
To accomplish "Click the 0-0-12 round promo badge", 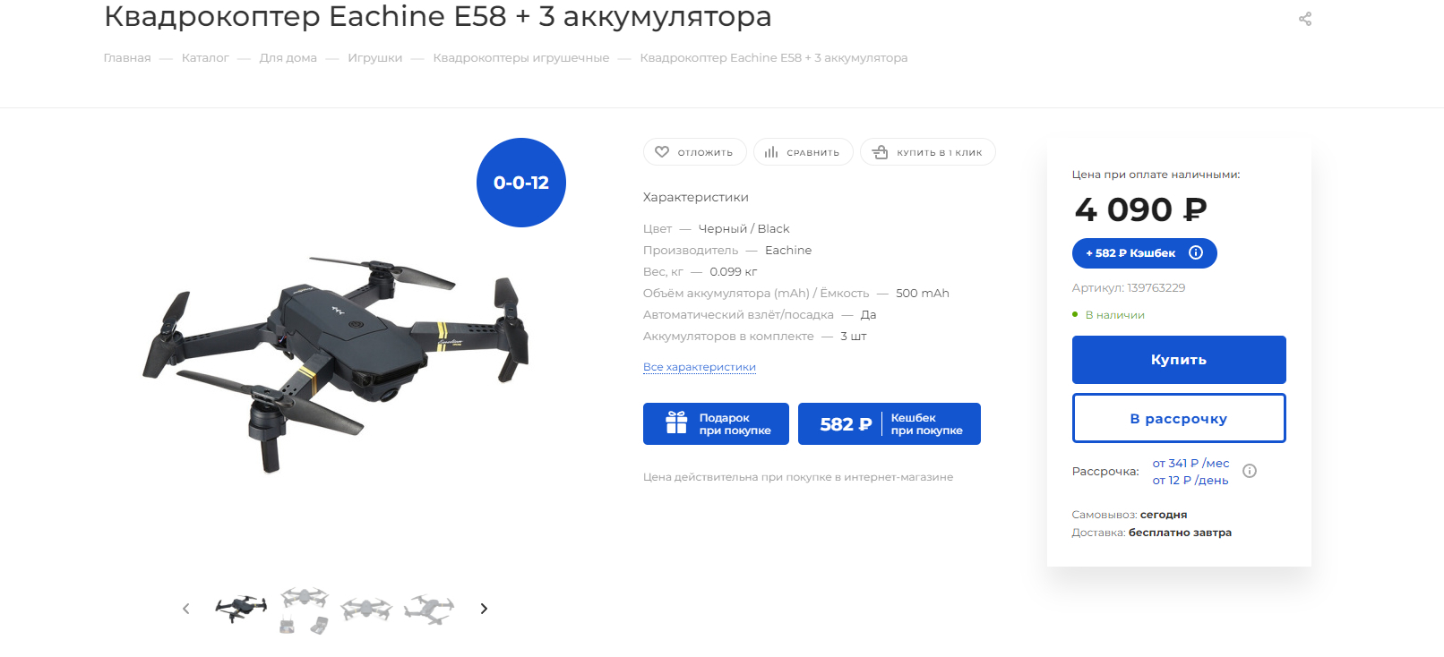I will pos(521,183).
